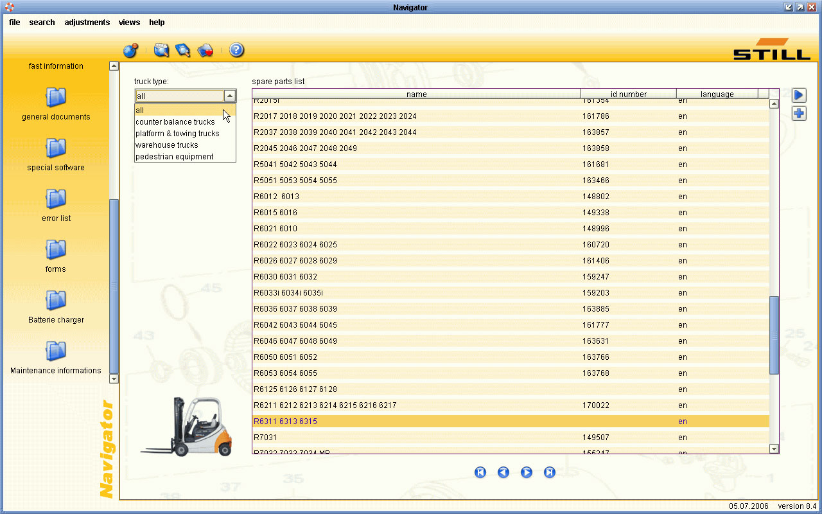The height and width of the screenshot is (514, 822).
Task: Click the blue play arrow beside the list
Action: coord(799,96)
